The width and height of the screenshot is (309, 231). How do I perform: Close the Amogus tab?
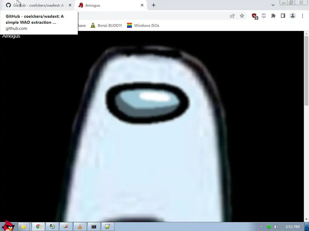[x=142, y=5]
